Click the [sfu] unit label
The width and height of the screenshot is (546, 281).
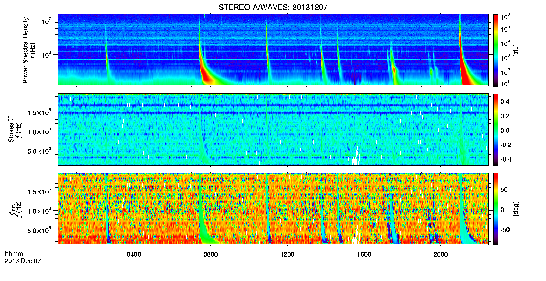click(516, 50)
